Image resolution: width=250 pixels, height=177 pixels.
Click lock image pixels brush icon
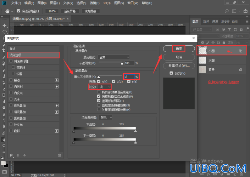click(207, 42)
